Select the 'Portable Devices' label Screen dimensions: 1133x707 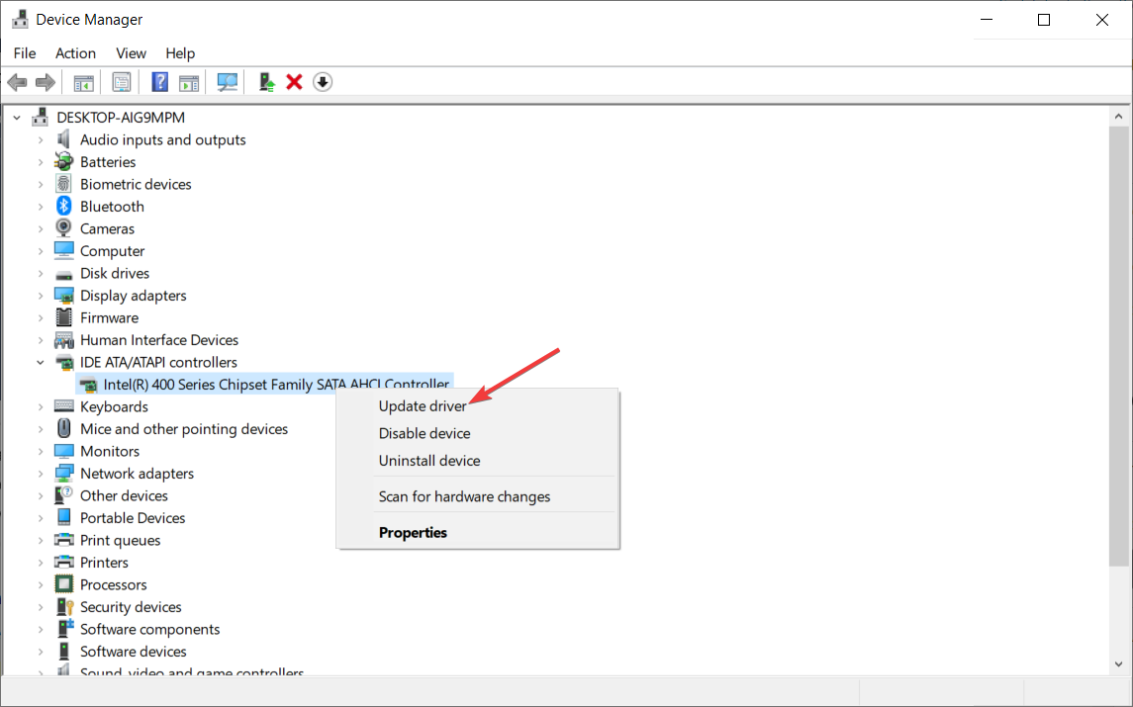click(x=133, y=518)
